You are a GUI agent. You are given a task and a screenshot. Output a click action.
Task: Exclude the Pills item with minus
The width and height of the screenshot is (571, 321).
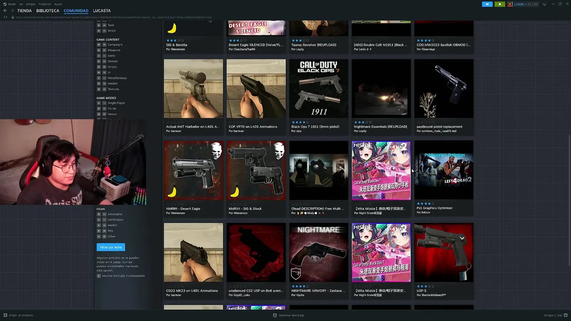pyautogui.click(x=104, y=231)
